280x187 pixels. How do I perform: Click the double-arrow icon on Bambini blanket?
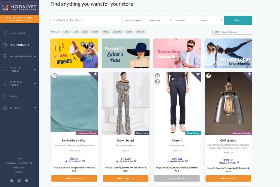(54, 76)
